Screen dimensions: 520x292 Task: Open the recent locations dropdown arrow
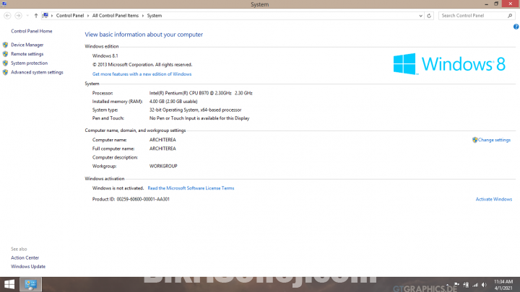pos(27,16)
